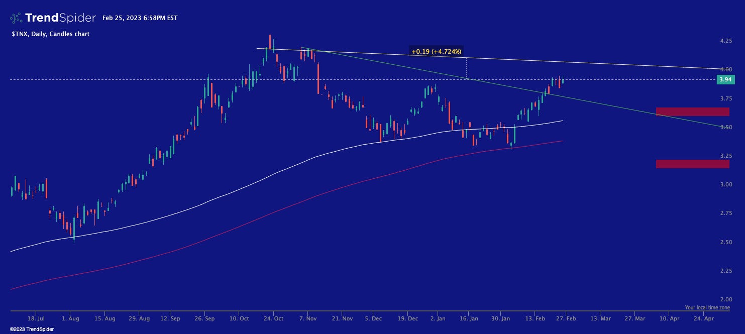Select the +0.19 (+4.724%) measurement label
745x334 pixels.
click(x=436, y=51)
